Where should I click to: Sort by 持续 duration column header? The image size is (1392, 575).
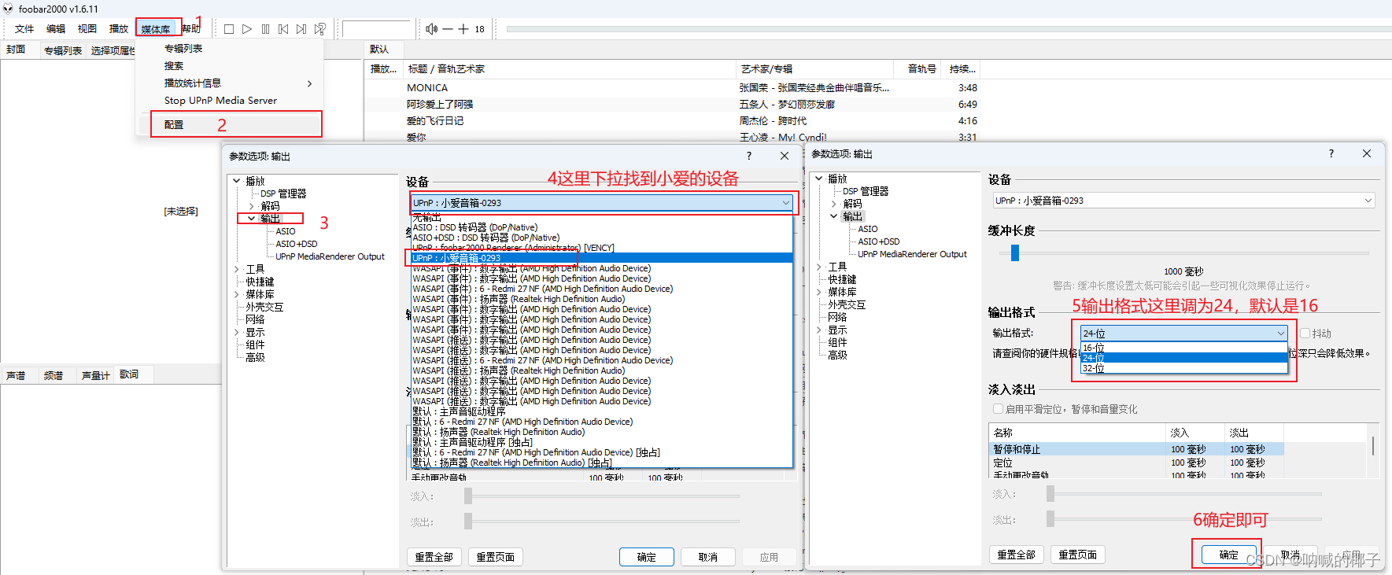click(962, 68)
